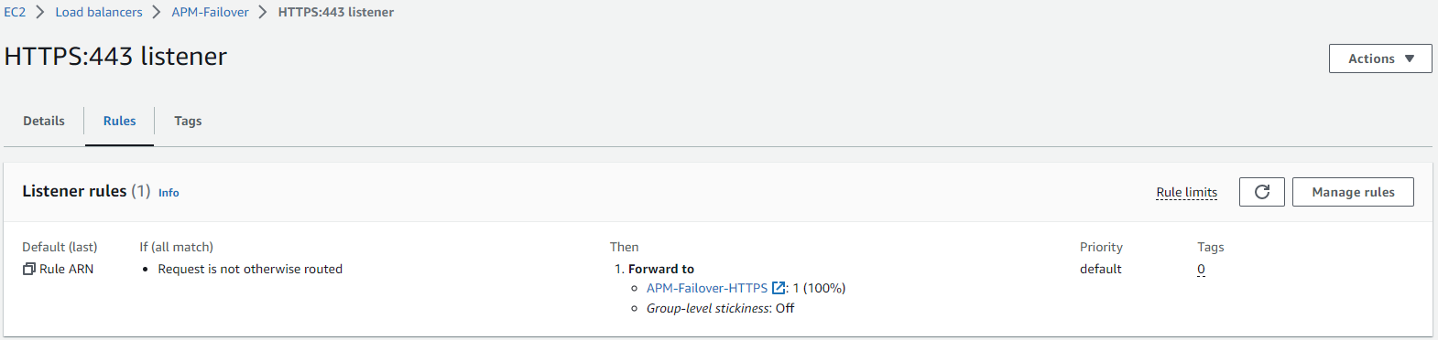
Task: Click HTTPS:443 listener breadcrumb item
Action: pyautogui.click(x=336, y=12)
